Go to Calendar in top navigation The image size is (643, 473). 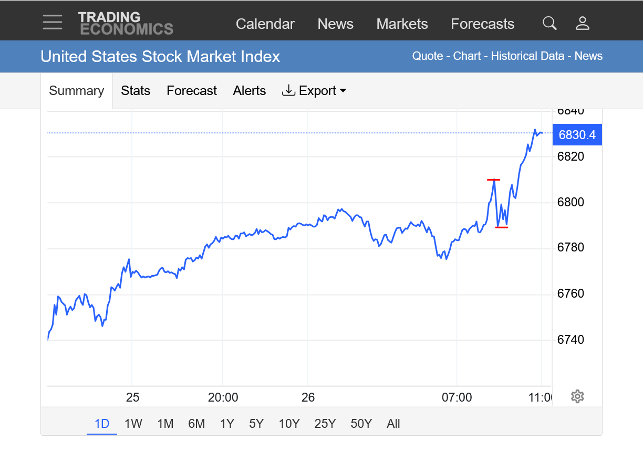(265, 24)
